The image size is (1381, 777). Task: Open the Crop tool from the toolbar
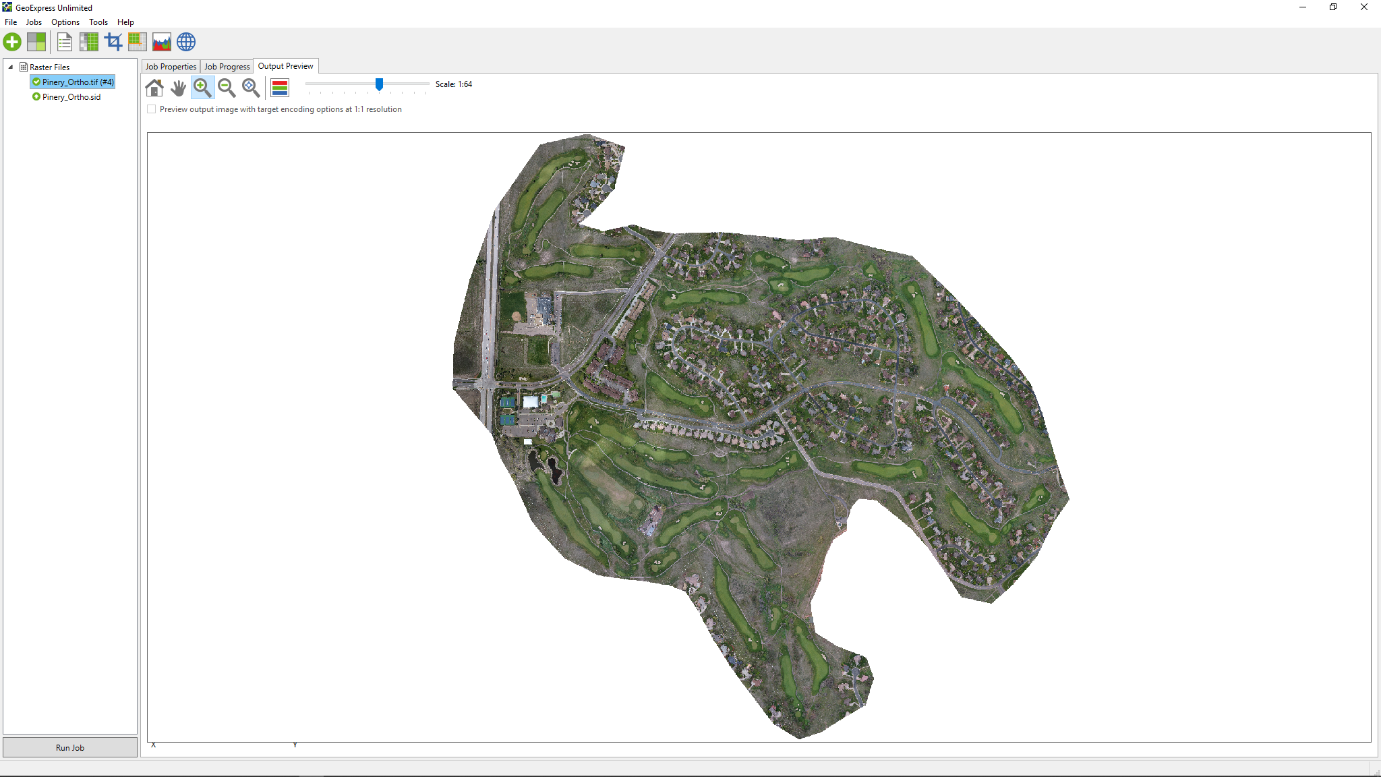(113, 41)
